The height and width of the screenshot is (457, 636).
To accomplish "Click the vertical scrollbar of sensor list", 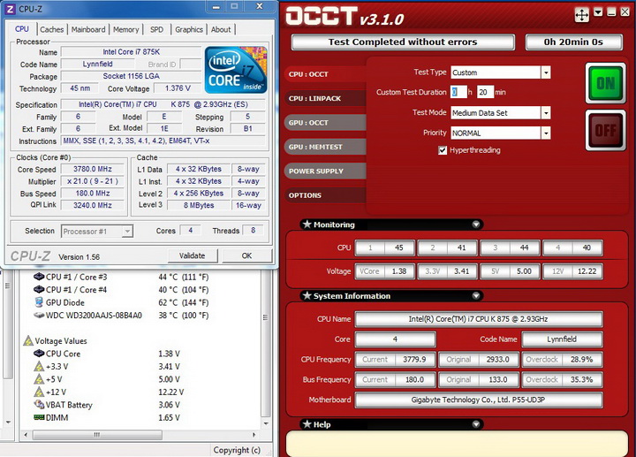I will [266, 347].
